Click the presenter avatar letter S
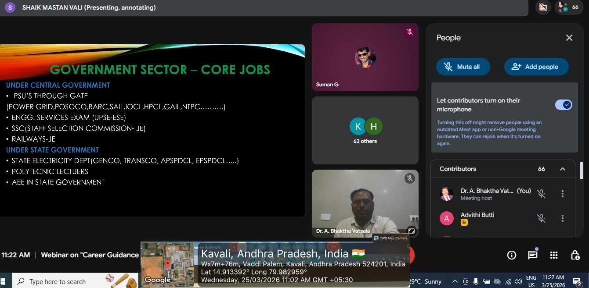Image resolution: width=589 pixels, height=288 pixels. pos(10,7)
